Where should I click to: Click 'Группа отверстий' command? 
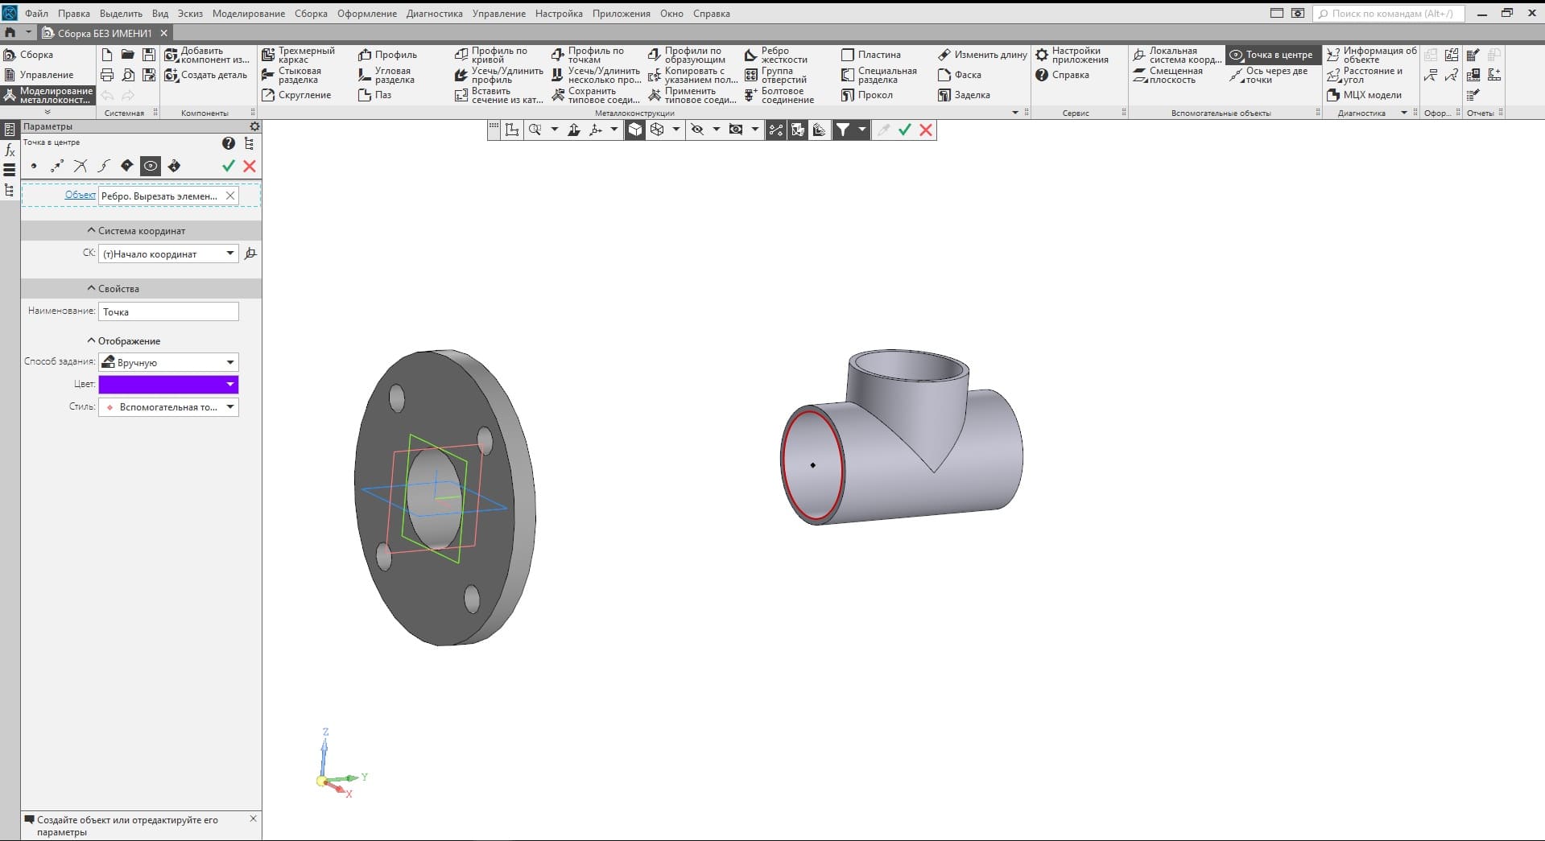click(x=775, y=75)
